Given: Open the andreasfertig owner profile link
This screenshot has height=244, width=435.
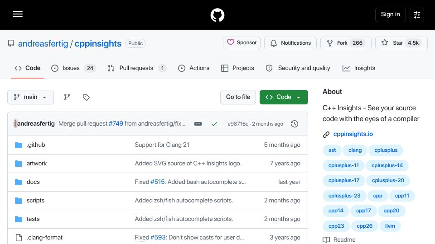Looking at the screenshot, I should coord(43,43).
